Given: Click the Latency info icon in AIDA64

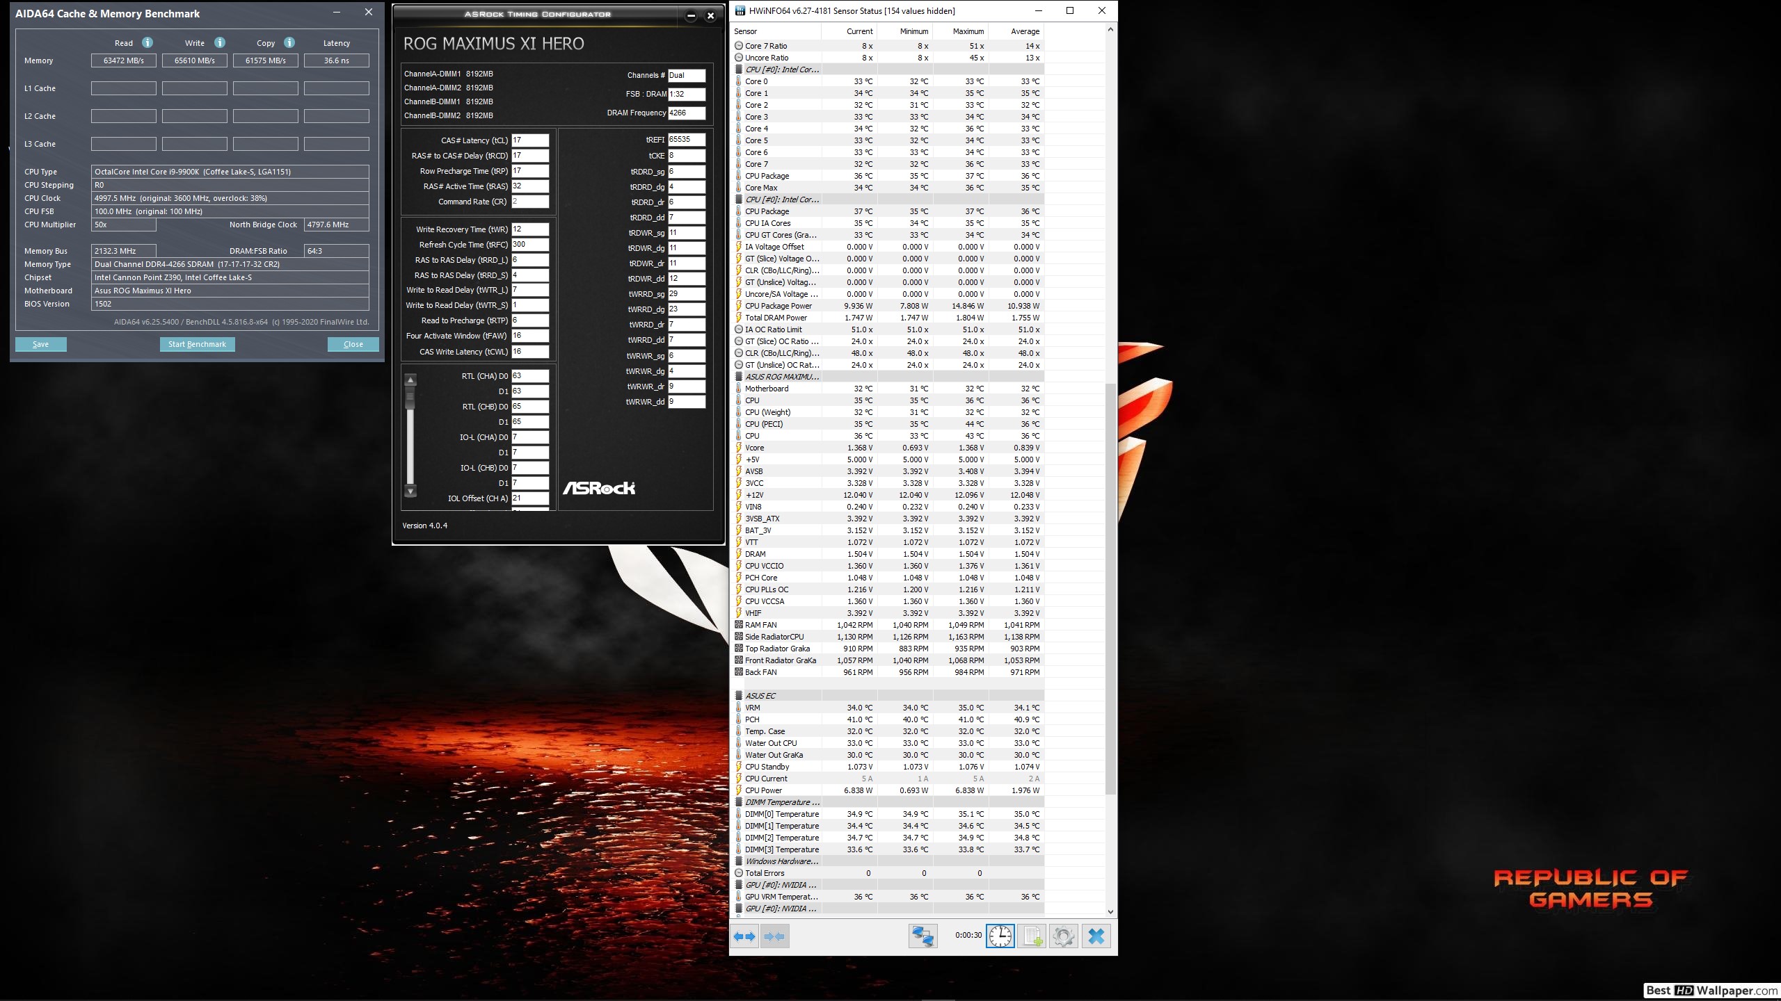Looking at the screenshot, I should [x=337, y=42].
